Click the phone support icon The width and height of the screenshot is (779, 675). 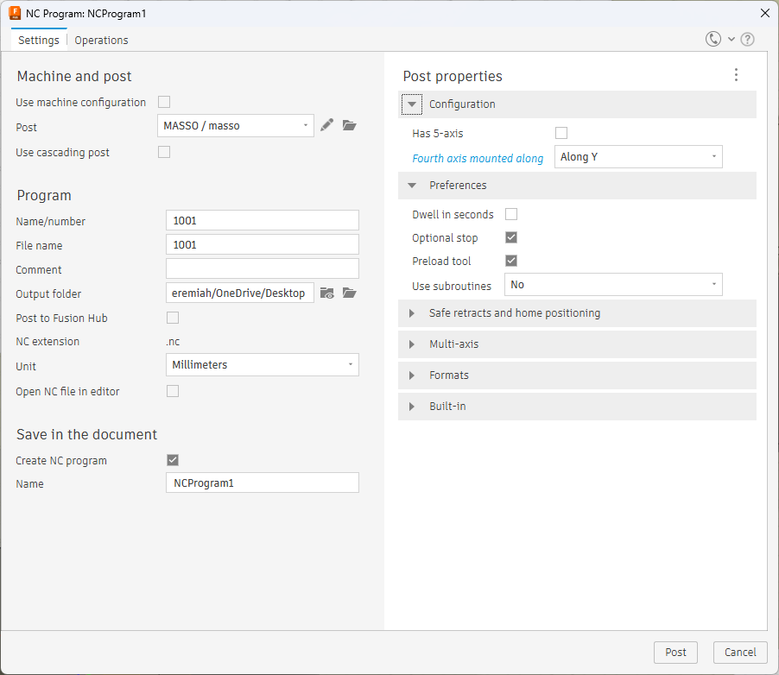pos(713,39)
